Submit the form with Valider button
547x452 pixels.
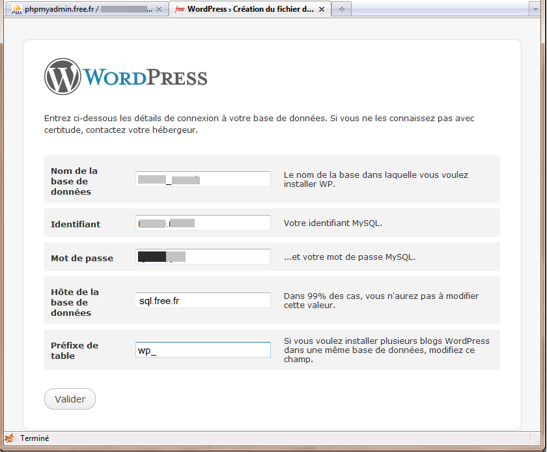(70, 399)
